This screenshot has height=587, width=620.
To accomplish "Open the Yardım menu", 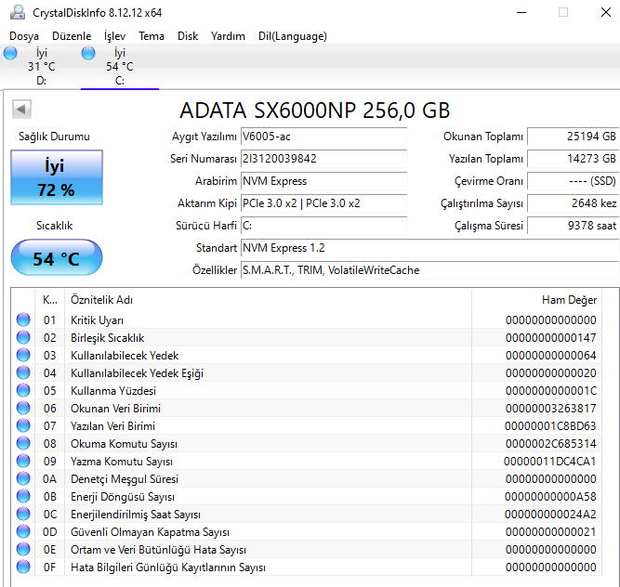I will [x=228, y=36].
